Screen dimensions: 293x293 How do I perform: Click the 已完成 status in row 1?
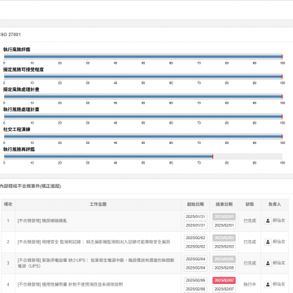point(250,221)
